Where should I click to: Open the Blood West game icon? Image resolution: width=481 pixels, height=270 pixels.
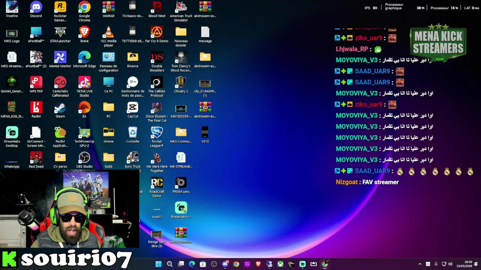(x=157, y=9)
